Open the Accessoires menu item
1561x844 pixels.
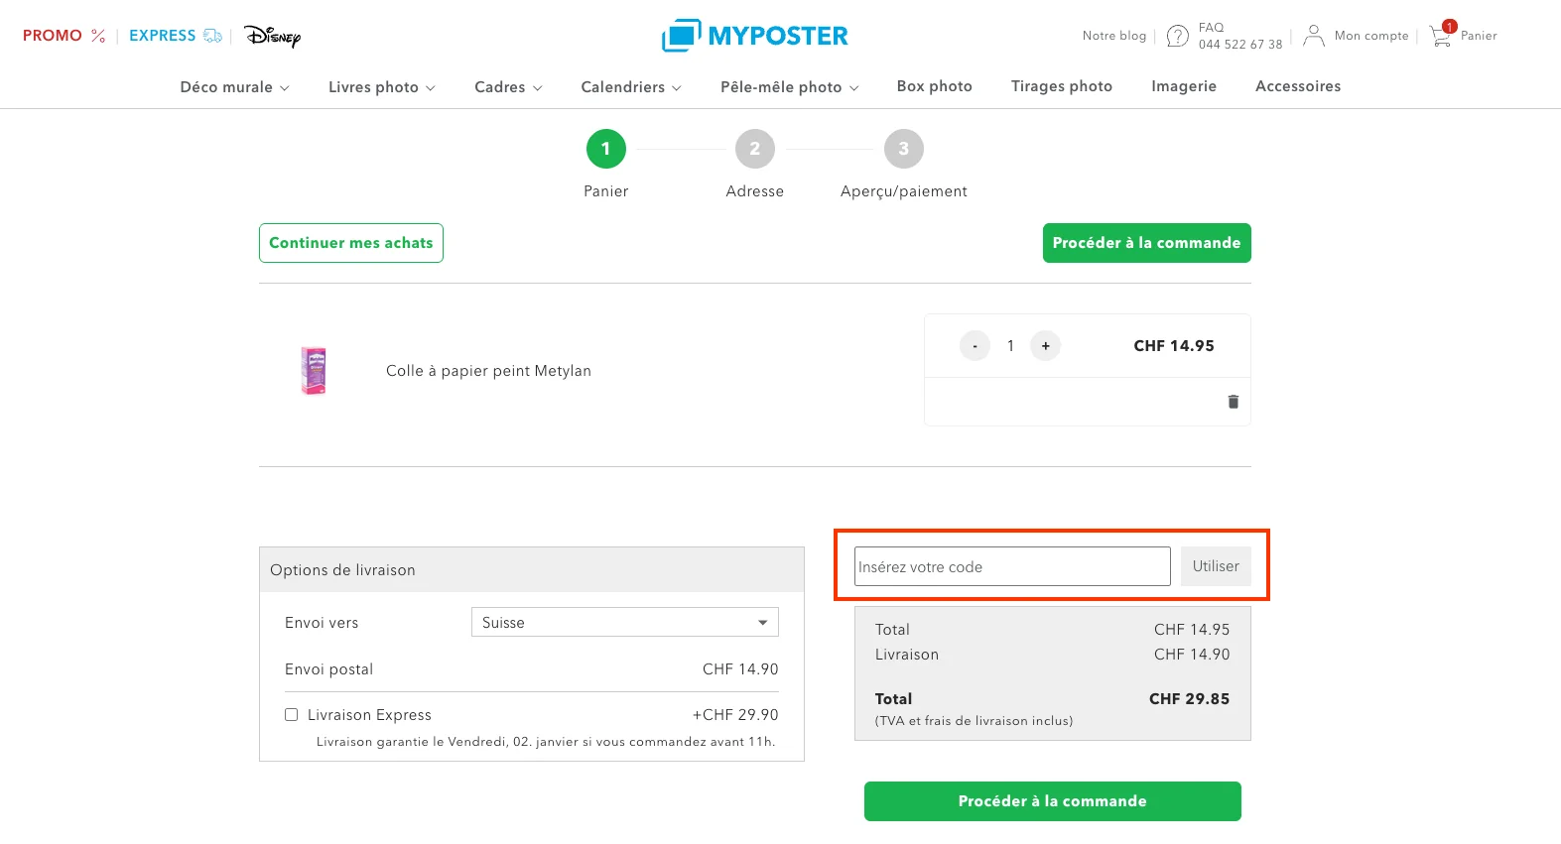(x=1298, y=86)
